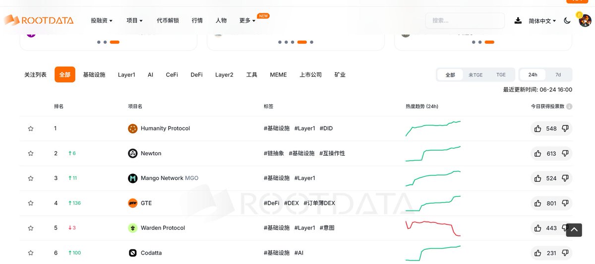Open the Warden Protocol project link
Viewport: 595px width, 264px height.
click(x=163, y=228)
